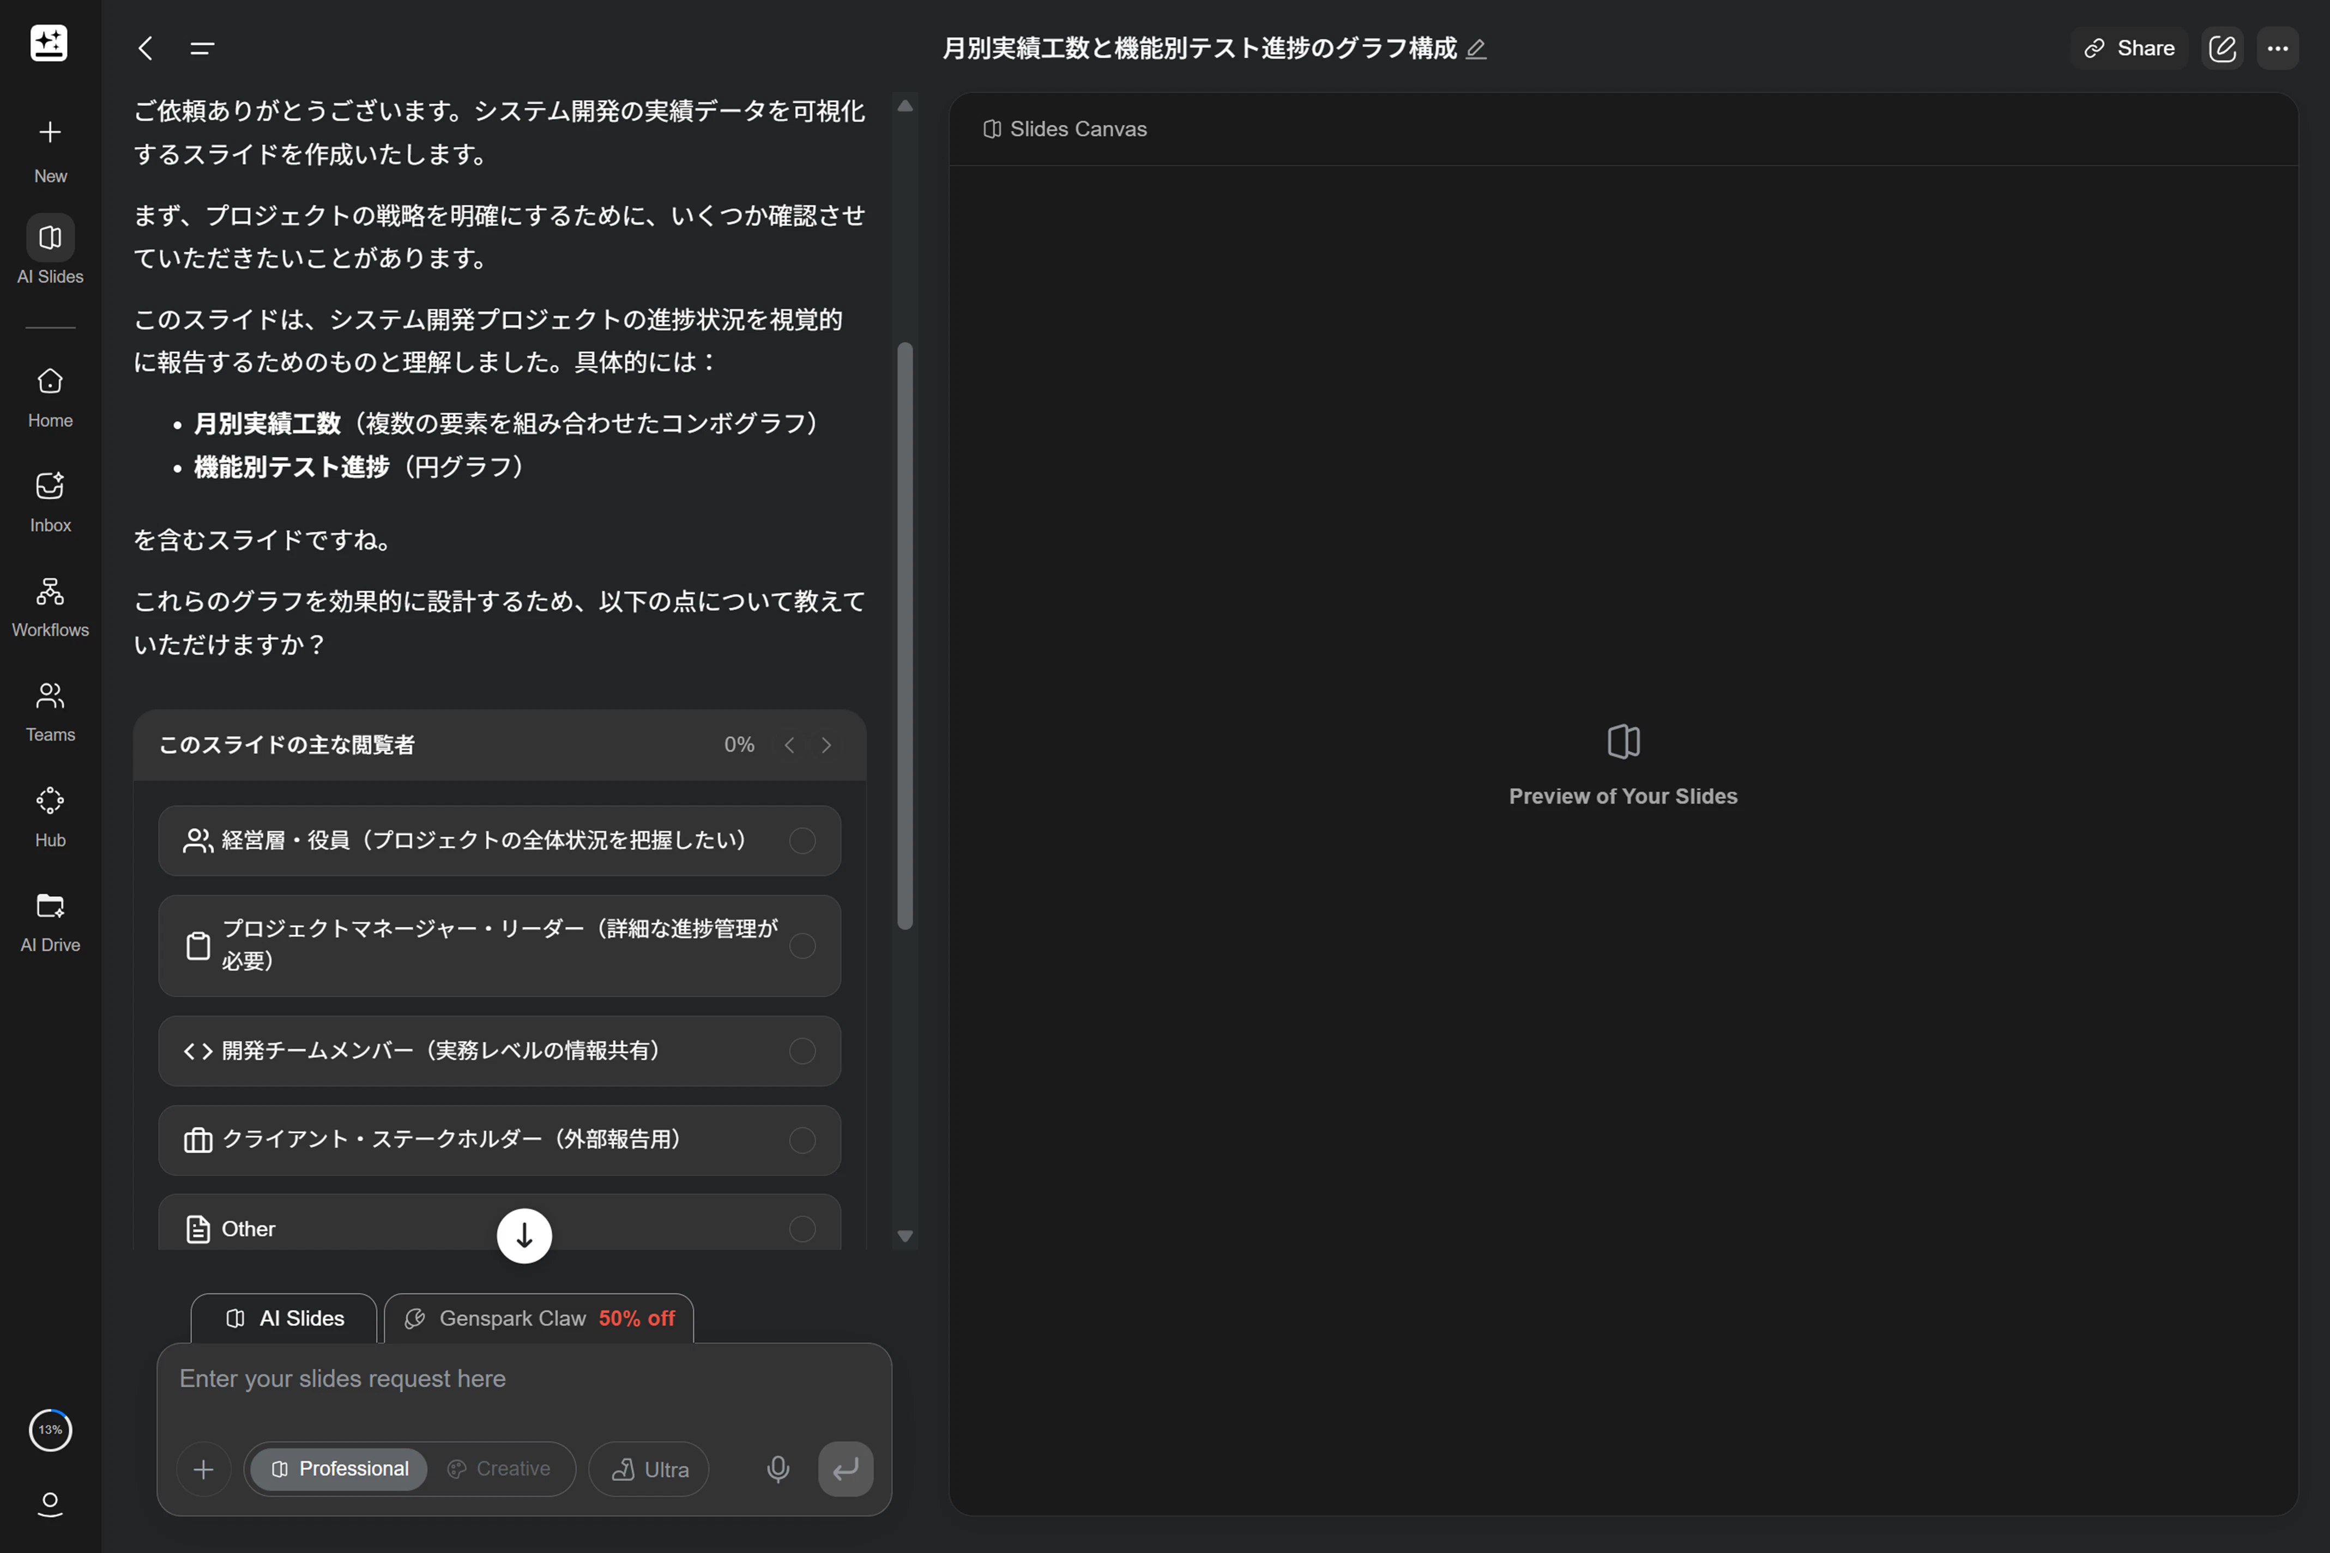Click the plus attachment icon in the input box

[203, 1469]
